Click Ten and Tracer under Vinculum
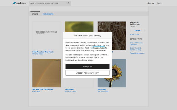Screen dimensions: 177x110 point(103,91)
